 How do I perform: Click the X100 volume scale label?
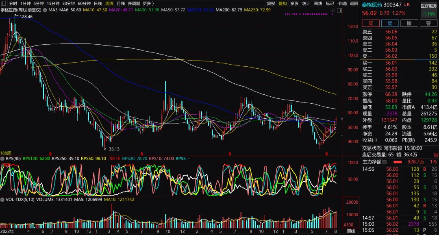(349, 225)
